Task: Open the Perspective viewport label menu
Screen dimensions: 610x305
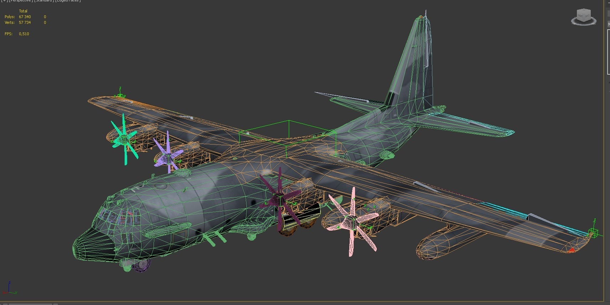Action: click(21, 1)
